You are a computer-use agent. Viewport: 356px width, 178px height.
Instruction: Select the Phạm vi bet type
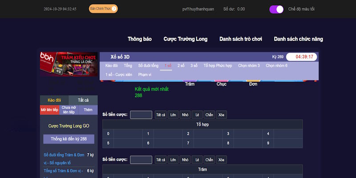[145, 74]
